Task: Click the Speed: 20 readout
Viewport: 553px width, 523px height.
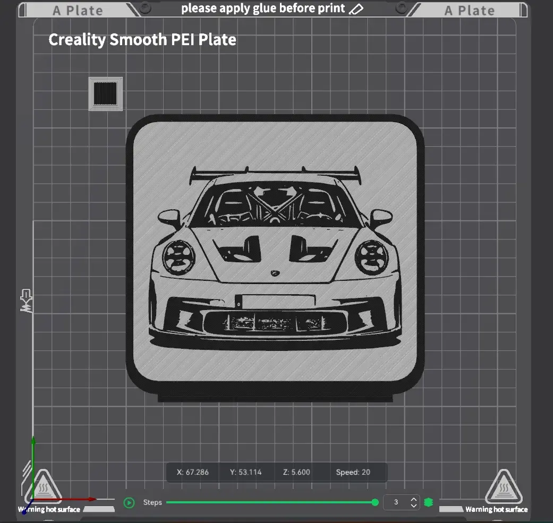Action: pos(353,472)
